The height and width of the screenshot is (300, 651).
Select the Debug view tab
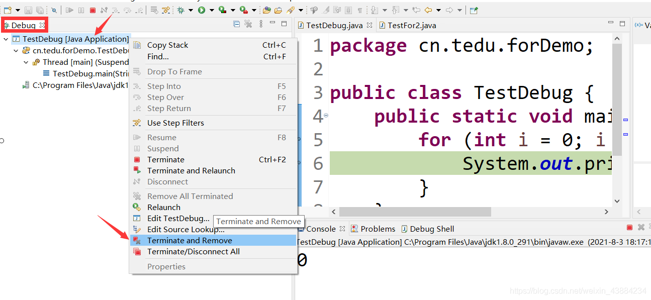[24, 25]
